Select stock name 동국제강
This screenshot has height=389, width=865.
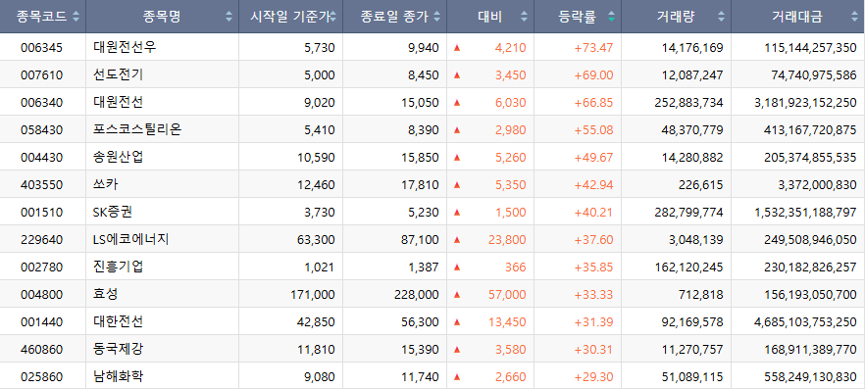point(119,350)
